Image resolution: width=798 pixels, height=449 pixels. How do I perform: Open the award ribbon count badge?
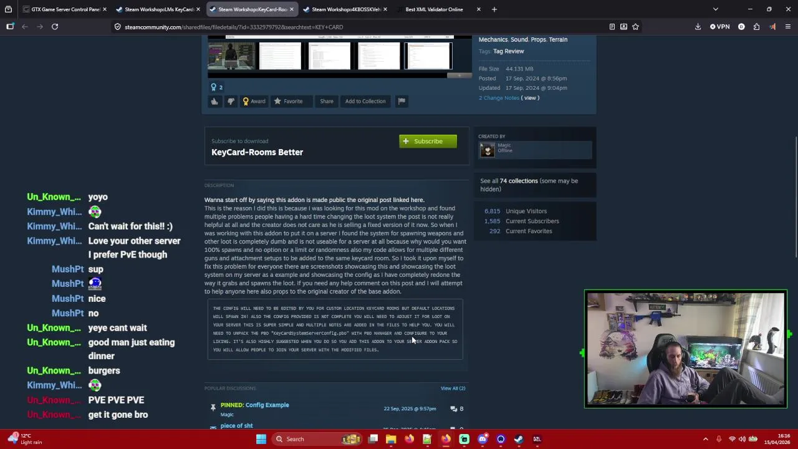(216, 87)
